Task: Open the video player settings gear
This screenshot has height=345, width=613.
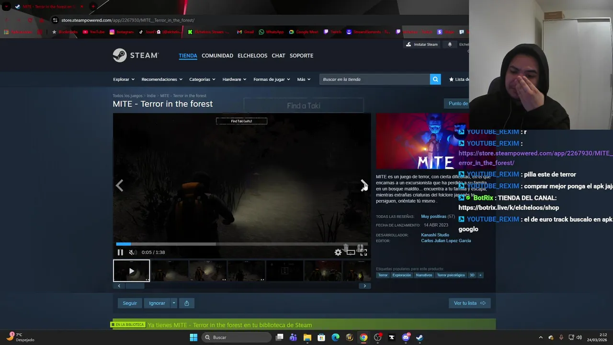Action: click(338, 253)
